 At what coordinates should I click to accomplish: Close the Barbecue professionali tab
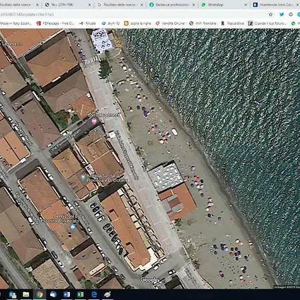coord(194,5)
